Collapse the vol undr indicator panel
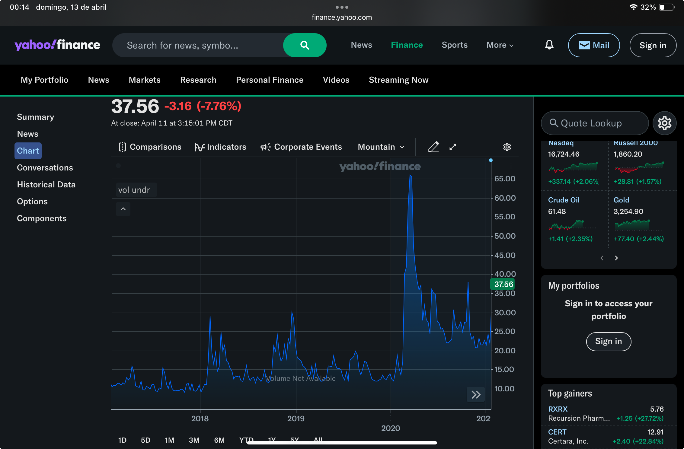Viewport: 684px width, 449px height. (x=123, y=209)
